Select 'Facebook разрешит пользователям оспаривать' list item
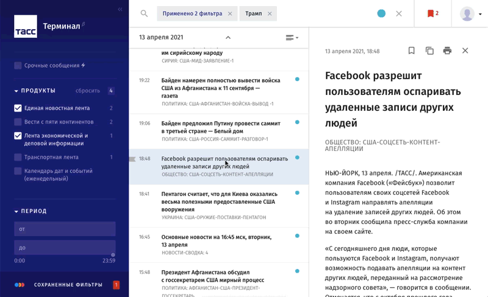 pos(219,167)
